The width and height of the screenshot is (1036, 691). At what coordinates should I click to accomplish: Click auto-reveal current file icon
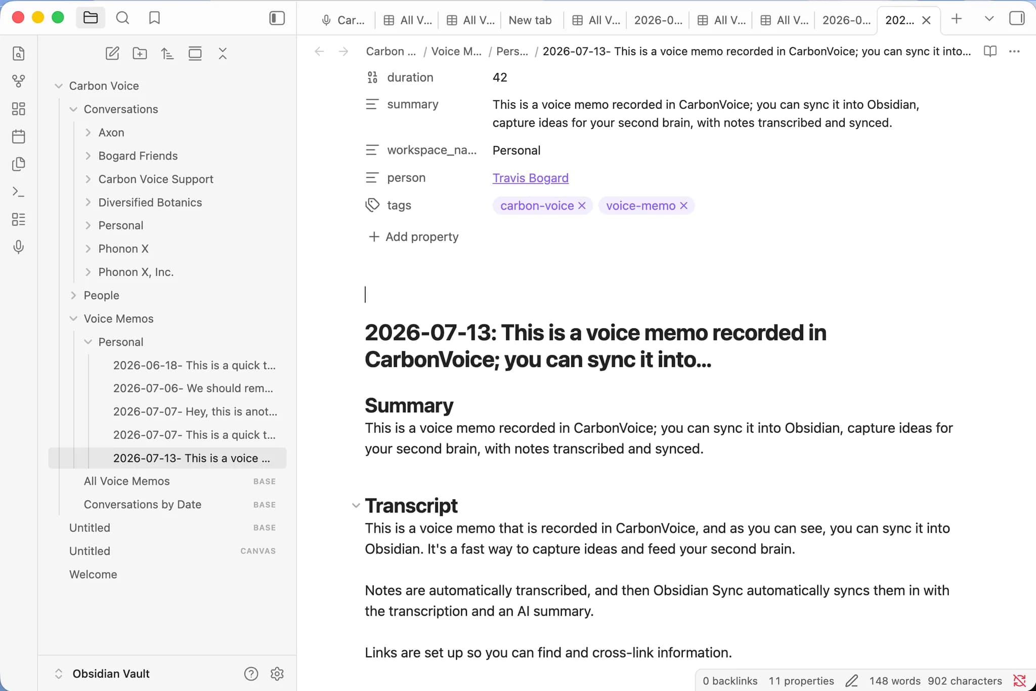coord(195,53)
